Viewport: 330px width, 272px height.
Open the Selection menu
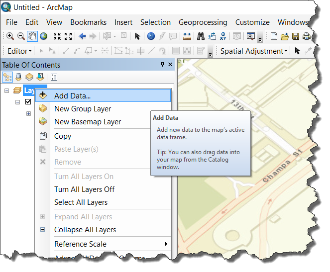coord(155,22)
